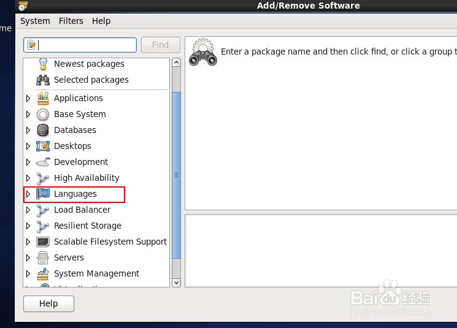Click the group list scrollbar thumb

(x=176, y=175)
